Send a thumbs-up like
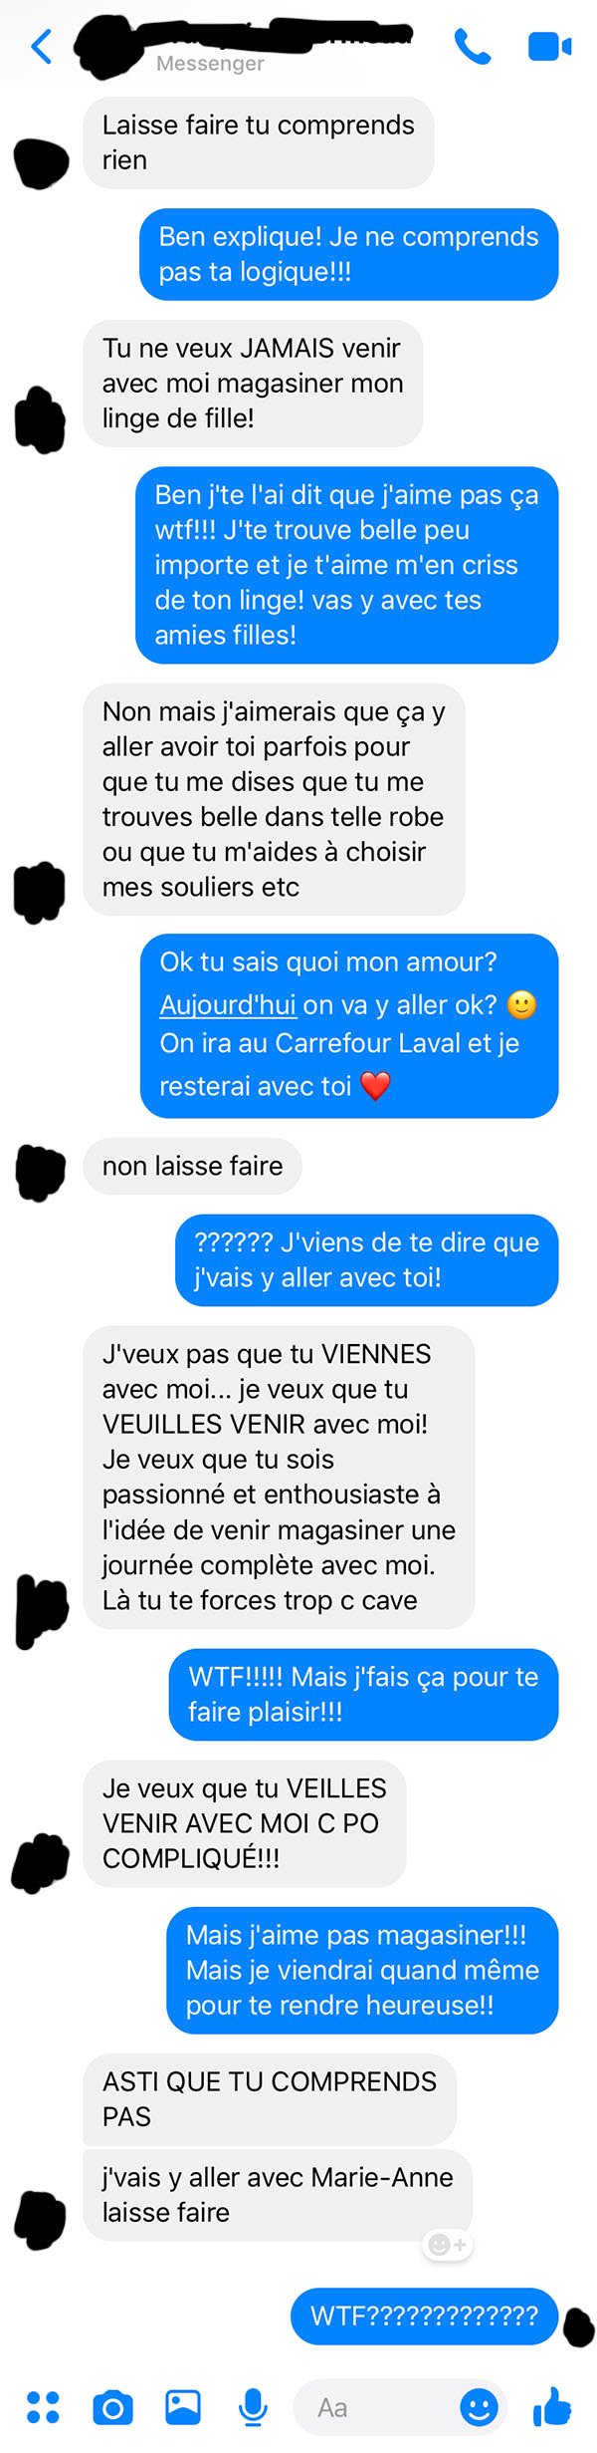The height and width of the screenshot is (2453, 597). click(552, 2406)
